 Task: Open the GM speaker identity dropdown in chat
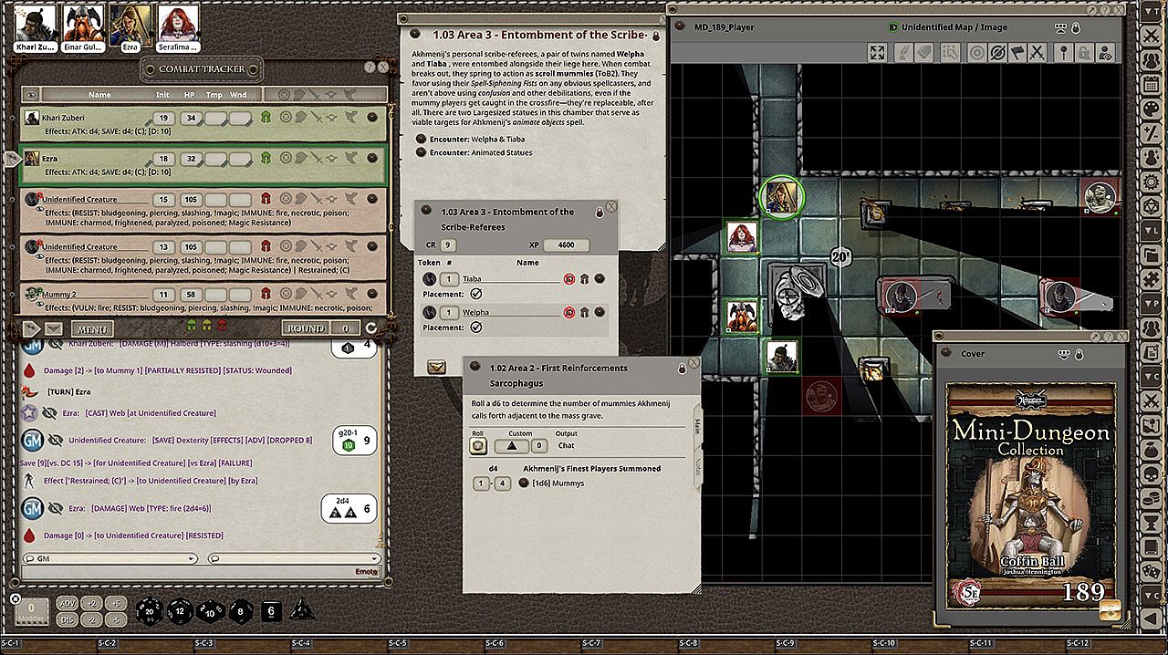(x=110, y=558)
